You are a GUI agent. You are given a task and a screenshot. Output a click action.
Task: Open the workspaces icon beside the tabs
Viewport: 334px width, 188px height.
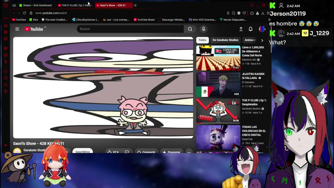tap(14, 5)
